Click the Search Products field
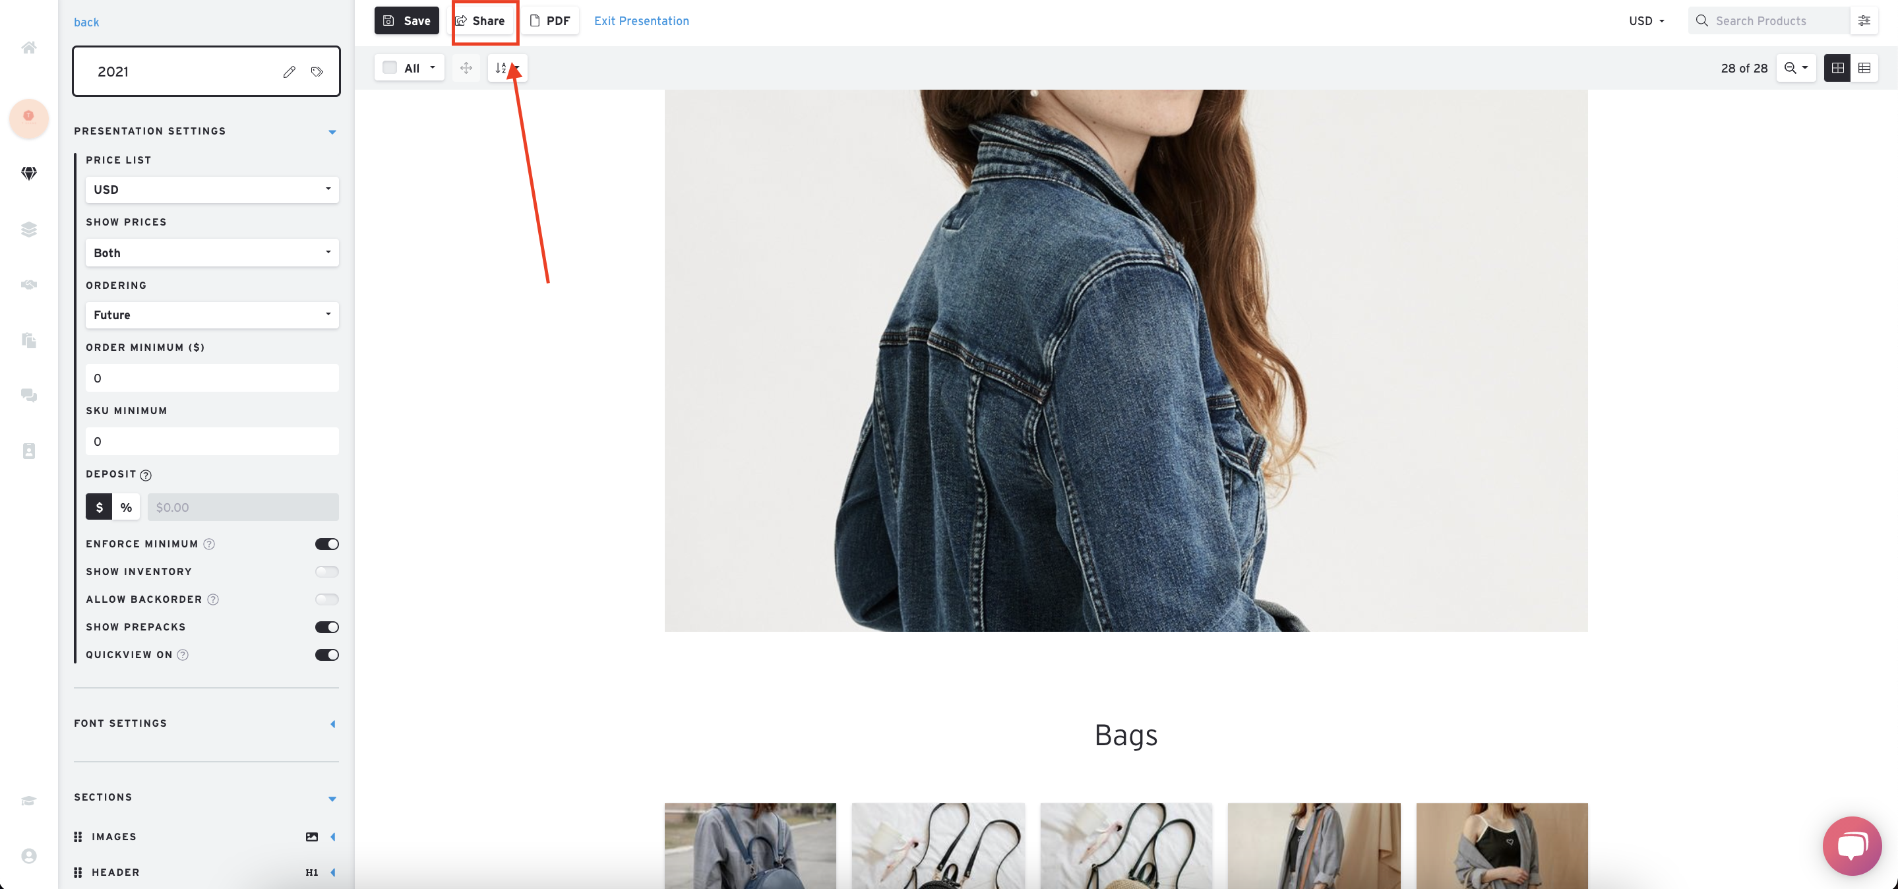Image resolution: width=1898 pixels, height=889 pixels. click(x=1768, y=20)
